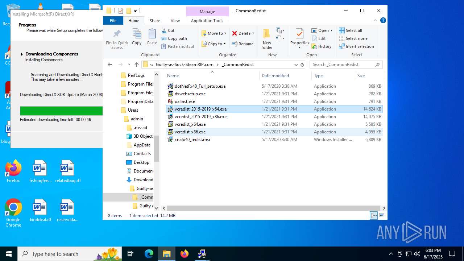Click the Cut scissors command
This screenshot has width=464, height=261.
coord(168,30)
